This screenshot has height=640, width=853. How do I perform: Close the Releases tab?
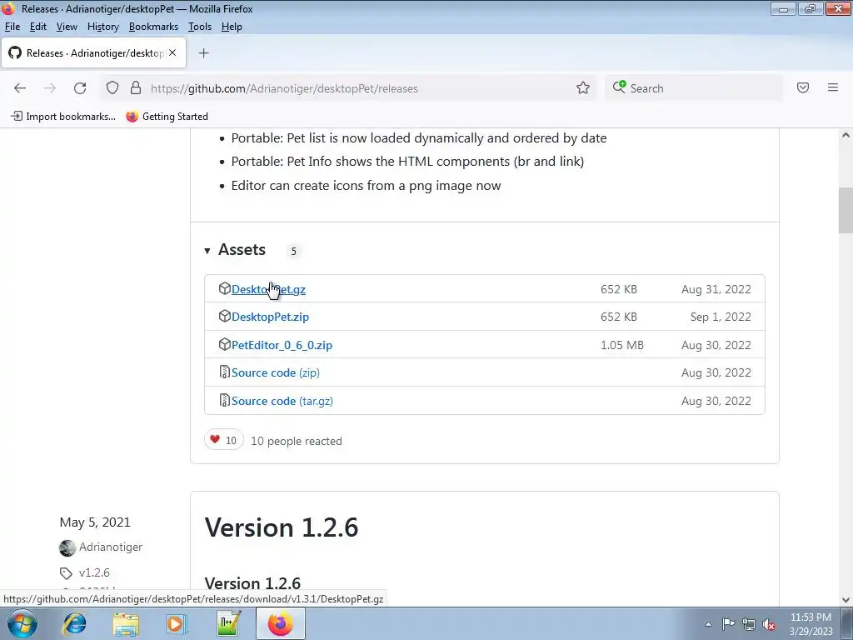coord(172,52)
